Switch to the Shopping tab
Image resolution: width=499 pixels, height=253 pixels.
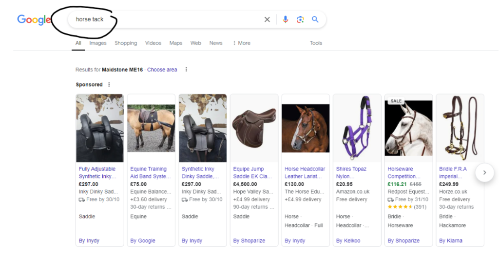pyautogui.click(x=126, y=43)
